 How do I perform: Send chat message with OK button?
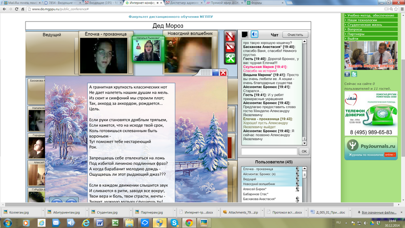304,151
